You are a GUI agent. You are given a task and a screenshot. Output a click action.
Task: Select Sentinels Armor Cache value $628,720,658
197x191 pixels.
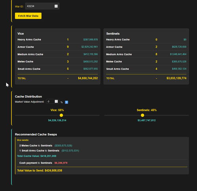click(179, 47)
